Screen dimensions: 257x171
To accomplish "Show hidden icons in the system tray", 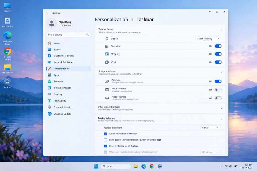I will (220, 166).
